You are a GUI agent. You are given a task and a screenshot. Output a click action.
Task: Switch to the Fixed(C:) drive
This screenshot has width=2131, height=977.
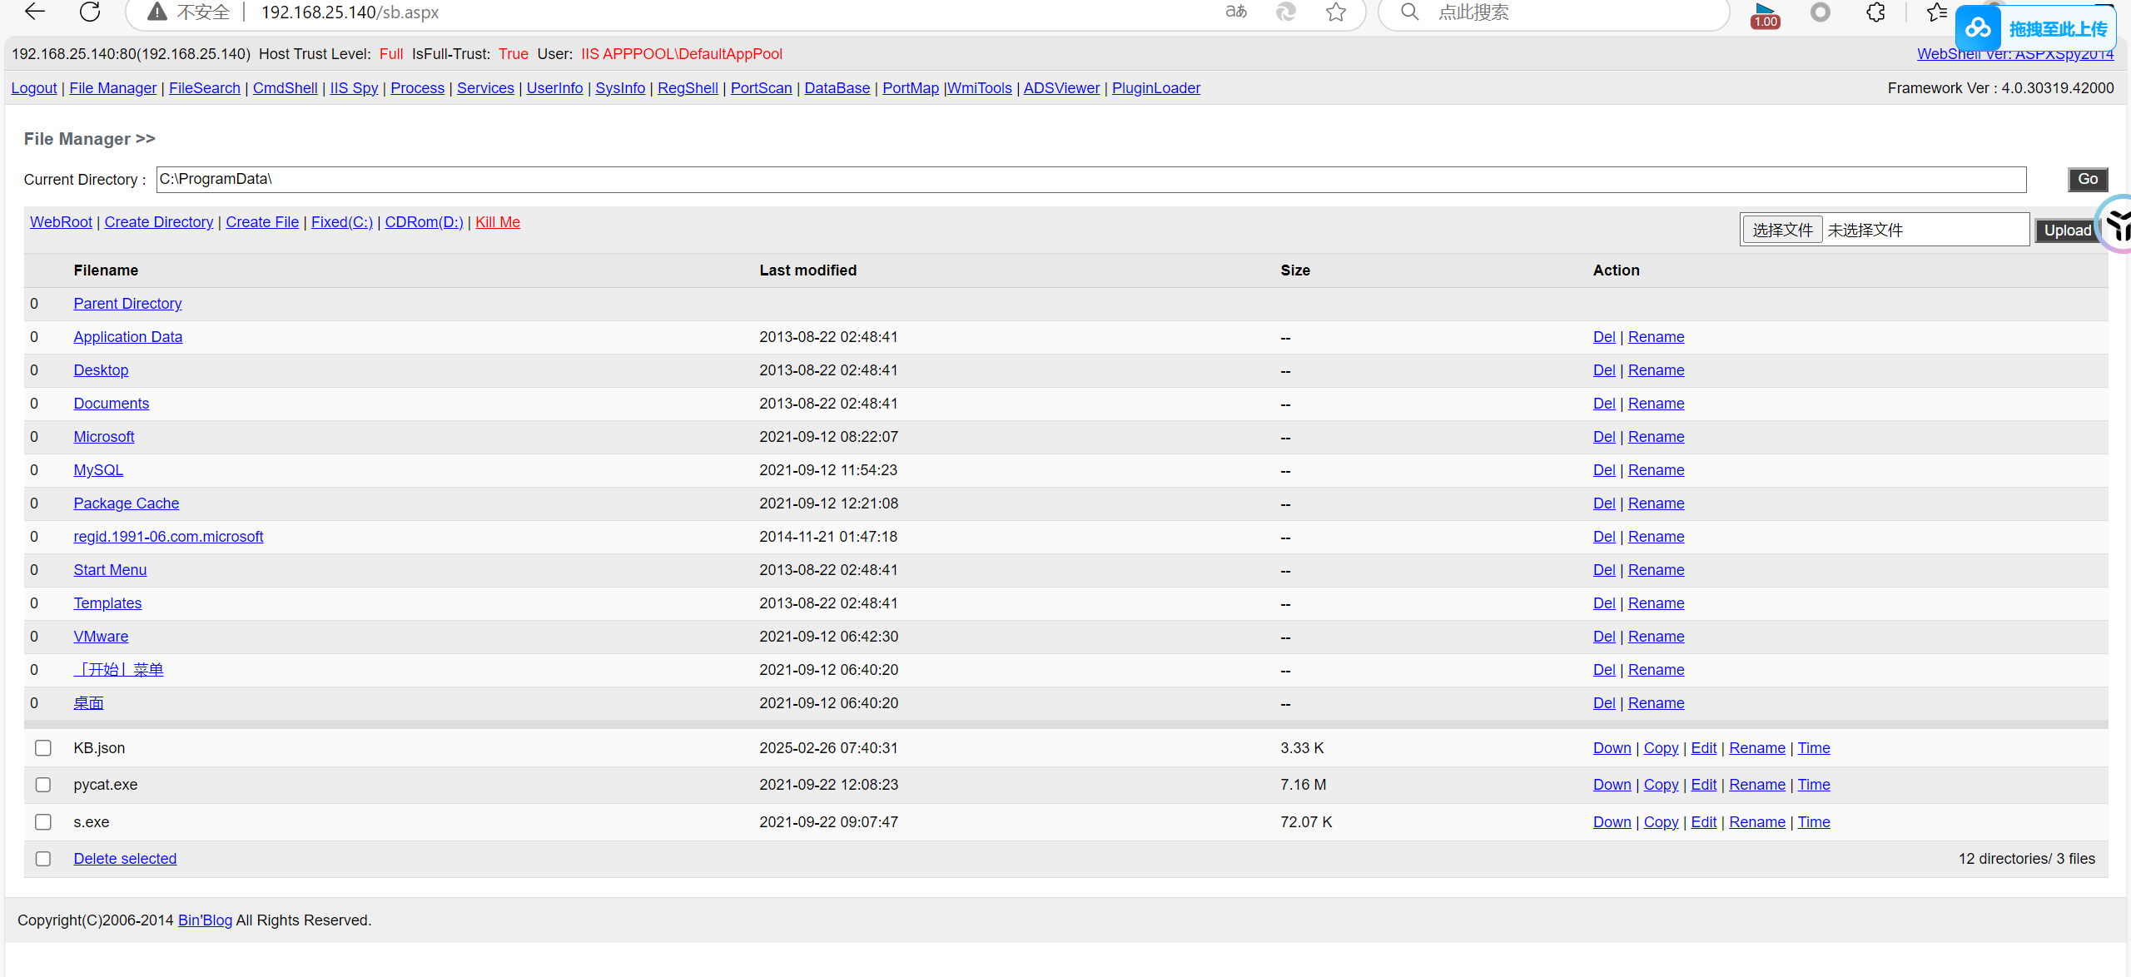[x=341, y=222]
